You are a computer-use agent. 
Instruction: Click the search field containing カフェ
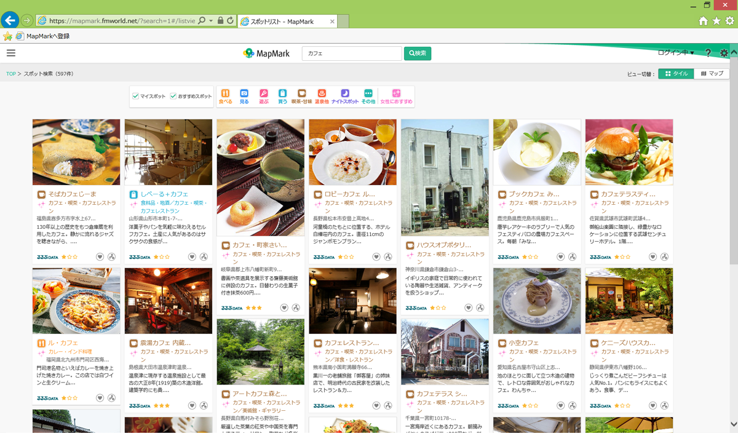tap(351, 54)
